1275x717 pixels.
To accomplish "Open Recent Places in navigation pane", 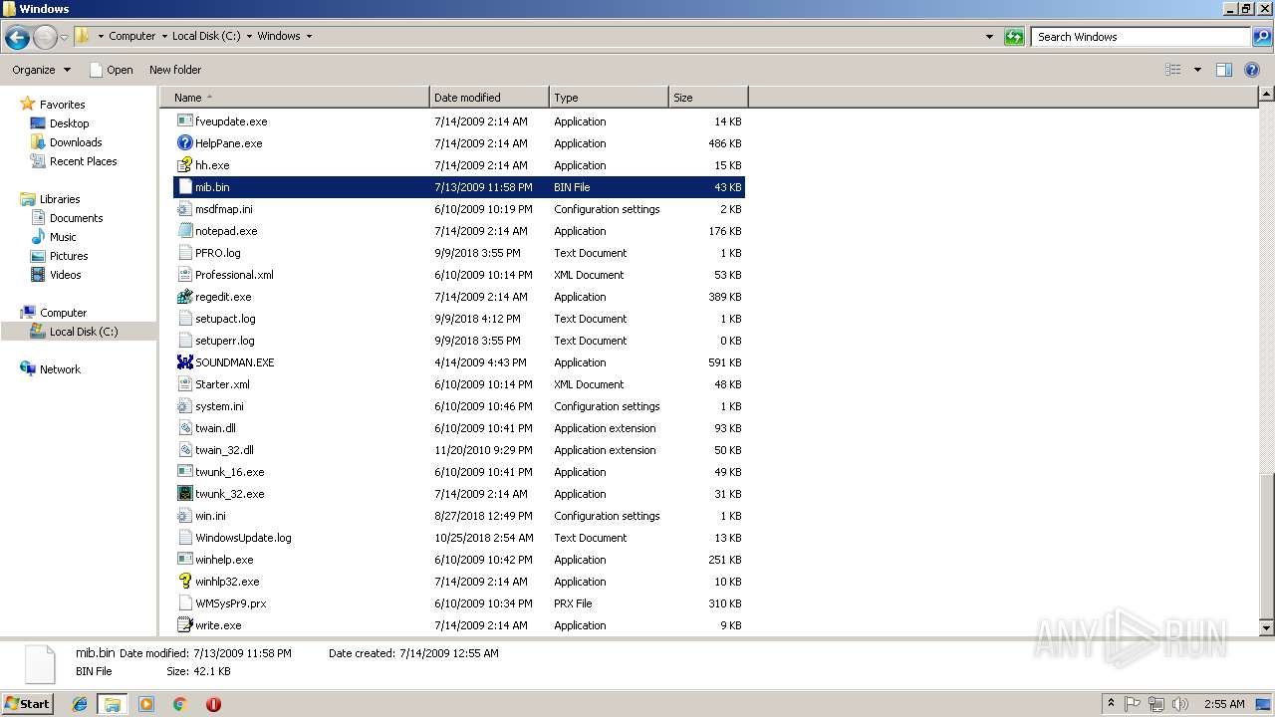I will click(83, 161).
